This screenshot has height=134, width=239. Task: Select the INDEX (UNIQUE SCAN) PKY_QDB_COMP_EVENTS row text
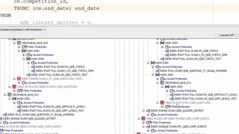(x=179, y=127)
